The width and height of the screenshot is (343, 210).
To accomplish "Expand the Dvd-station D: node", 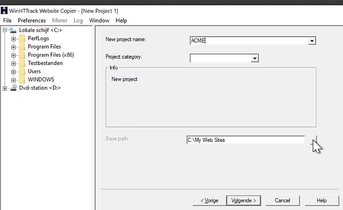I will point(5,88).
